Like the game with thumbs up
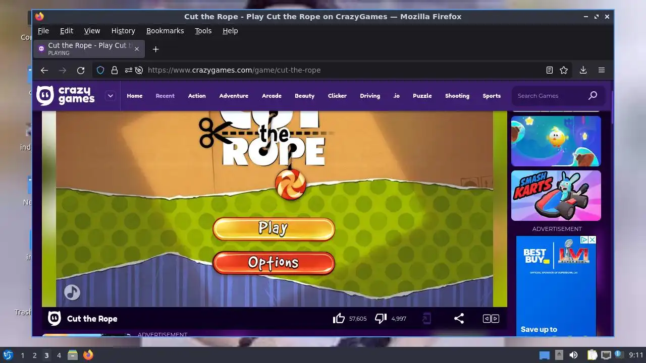The image size is (646, 363). tap(339, 319)
